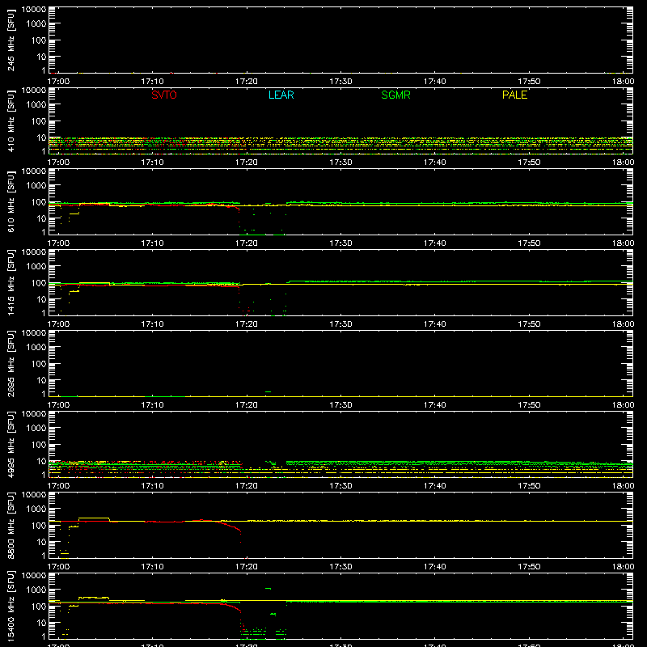Select the 8800 MHz [SFU] axis title

click(11, 525)
